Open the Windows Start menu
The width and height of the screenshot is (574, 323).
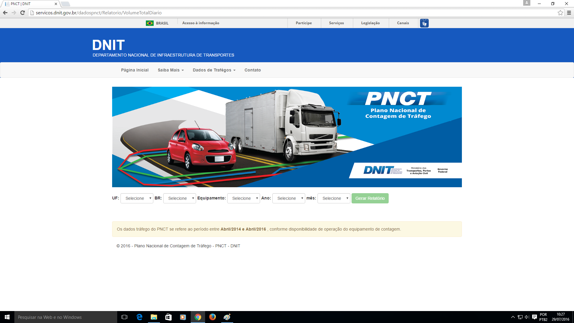pyautogui.click(x=7, y=317)
